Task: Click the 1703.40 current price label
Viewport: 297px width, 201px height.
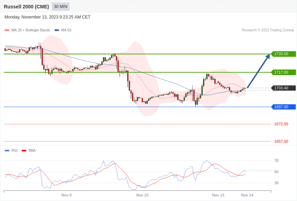Action: click(283, 88)
